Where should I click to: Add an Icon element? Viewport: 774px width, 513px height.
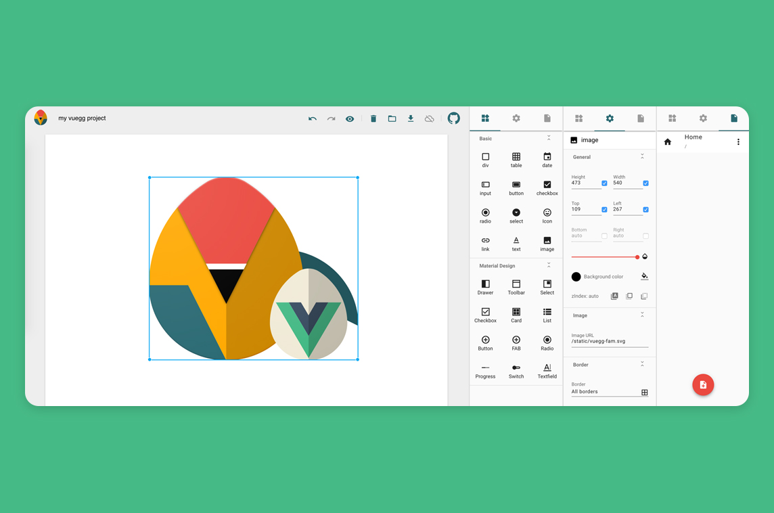point(547,217)
